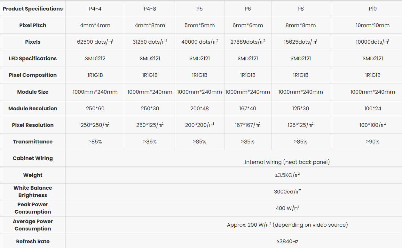Click the Internal wiring cabinet wiring text
The height and width of the screenshot is (248, 402).
click(x=287, y=162)
